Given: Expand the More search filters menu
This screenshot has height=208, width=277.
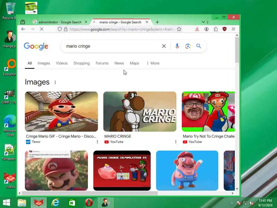Looking at the screenshot, I should pyautogui.click(x=153, y=63).
